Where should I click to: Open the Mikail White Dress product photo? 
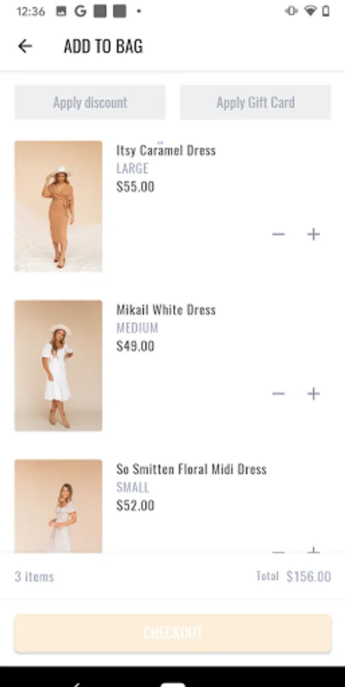pyautogui.click(x=58, y=366)
